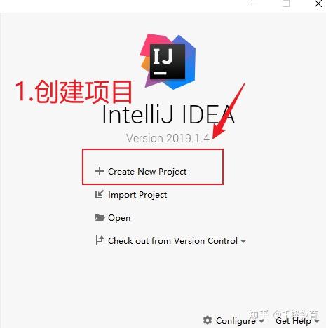Select Create New Project
The height and width of the screenshot is (328, 326).
(147, 172)
